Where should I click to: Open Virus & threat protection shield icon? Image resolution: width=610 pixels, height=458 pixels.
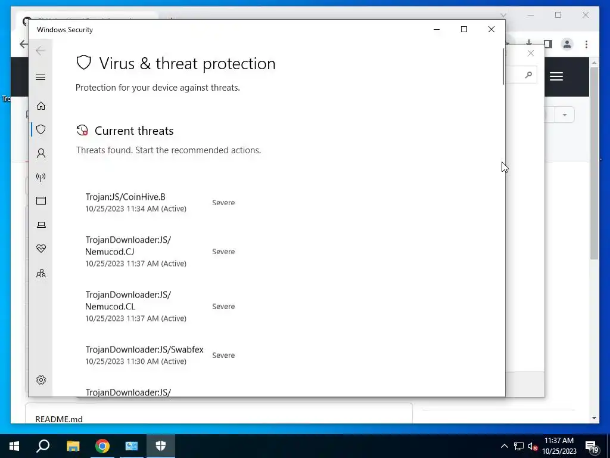(41, 129)
